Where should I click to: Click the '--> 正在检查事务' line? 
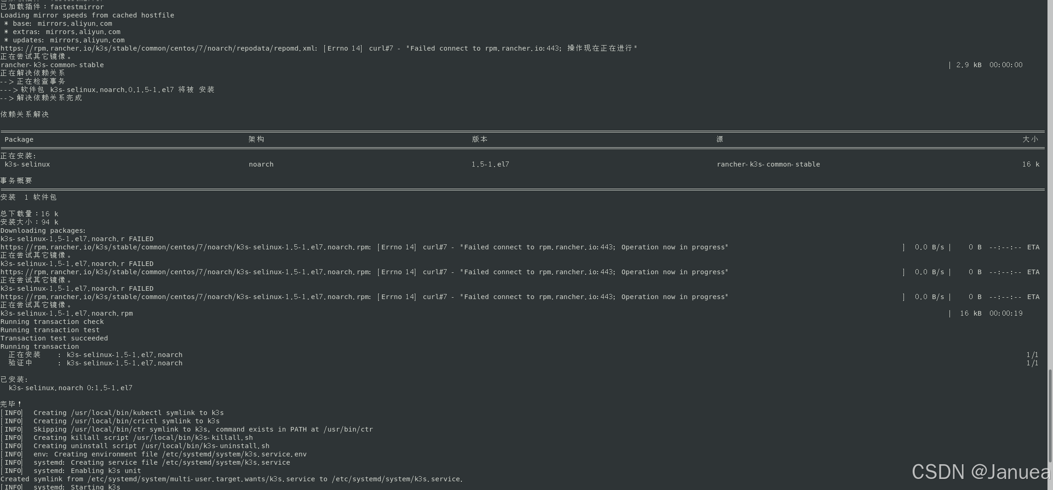(33, 81)
